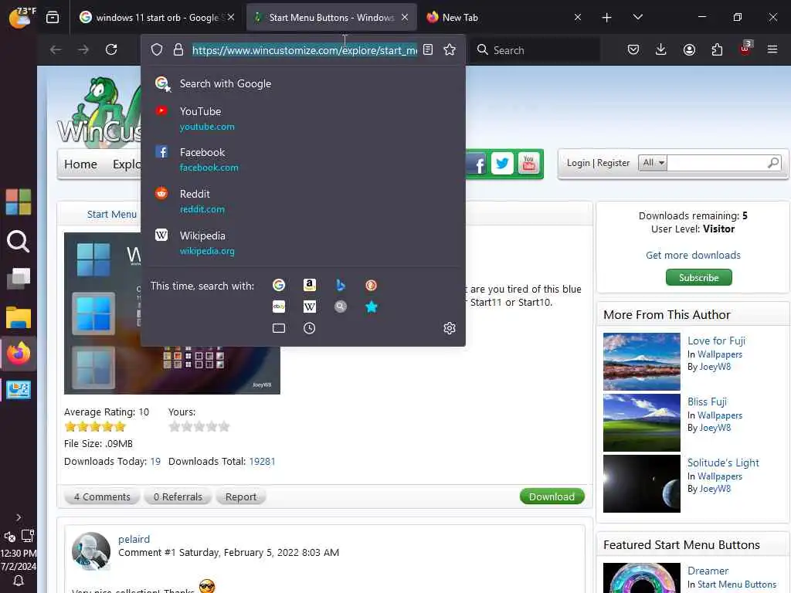The height and width of the screenshot is (593, 791).
Task: Open the Bliss Fuji wallpaper link
Action: (x=708, y=402)
